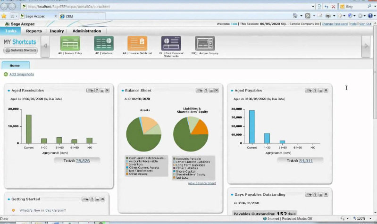
Task: Minimize the Aged Payables snapshot
Action: click(320, 91)
